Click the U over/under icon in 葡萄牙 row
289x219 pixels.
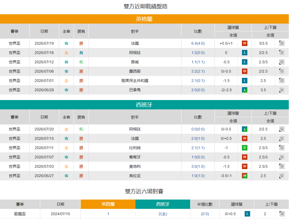[282, 157]
